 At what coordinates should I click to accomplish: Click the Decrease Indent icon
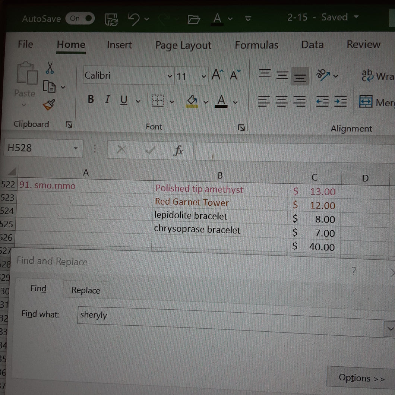[322, 101]
